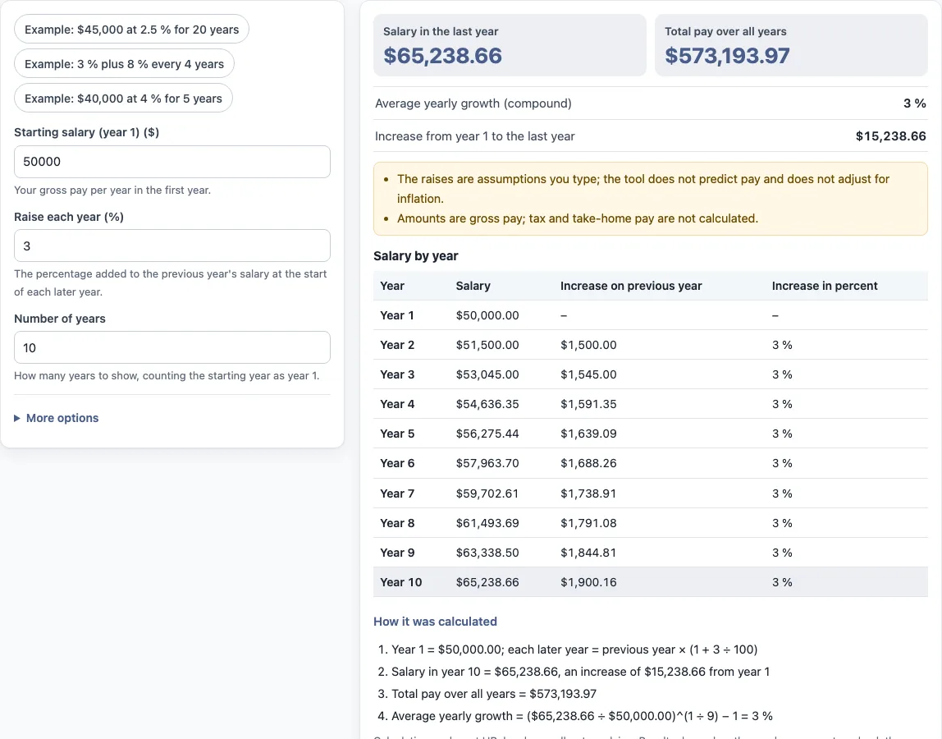
Task: Click the Increase on previous year header
Action: [631, 286]
